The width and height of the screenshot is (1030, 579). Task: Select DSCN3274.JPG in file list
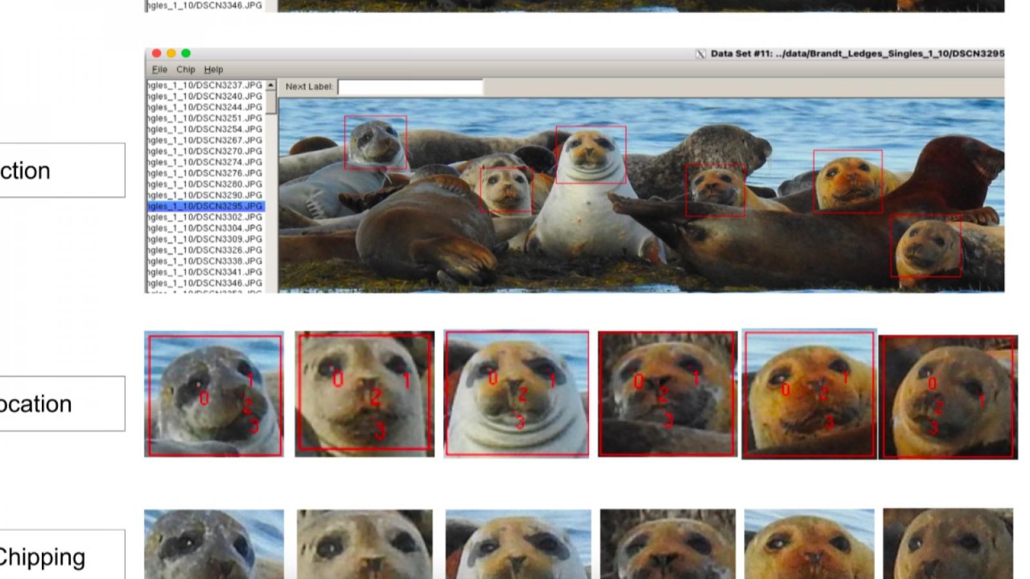205,162
